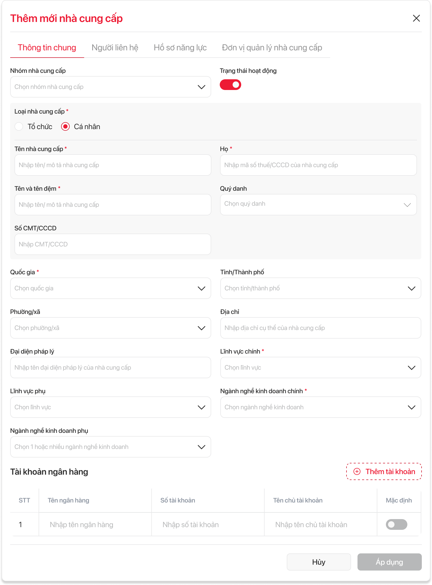Enable the Mặc định bank account toggle
432x585 pixels.
pyautogui.click(x=396, y=524)
